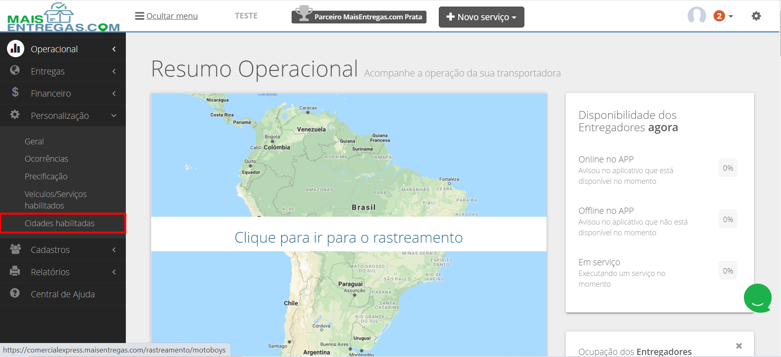Image resolution: width=781 pixels, height=357 pixels.
Task: Click the Central de Ajuda question icon
Action: tap(15, 293)
